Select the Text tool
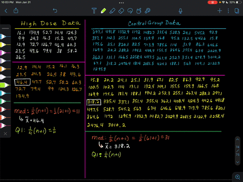 94,11
